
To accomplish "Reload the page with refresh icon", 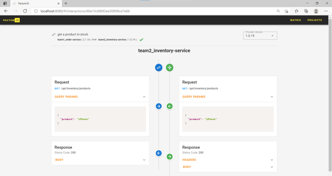I will [25, 11].
